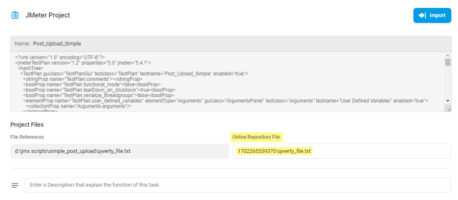Image resolution: width=458 pixels, height=200 pixels.
Task: Click the JMeter Project title text
Action: (x=48, y=15)
